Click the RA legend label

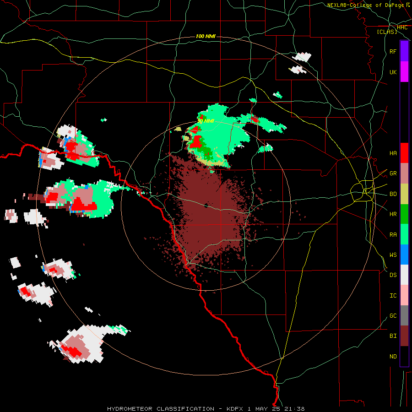pyautogui.click(x=393, y=235)
